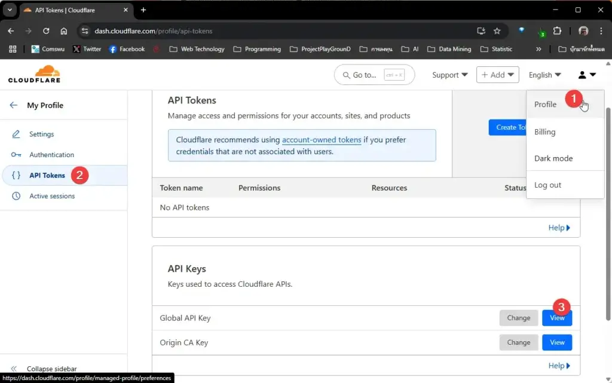Open the Chrome profile avatar
Viewport: 612px width, 383px height.
583,31
